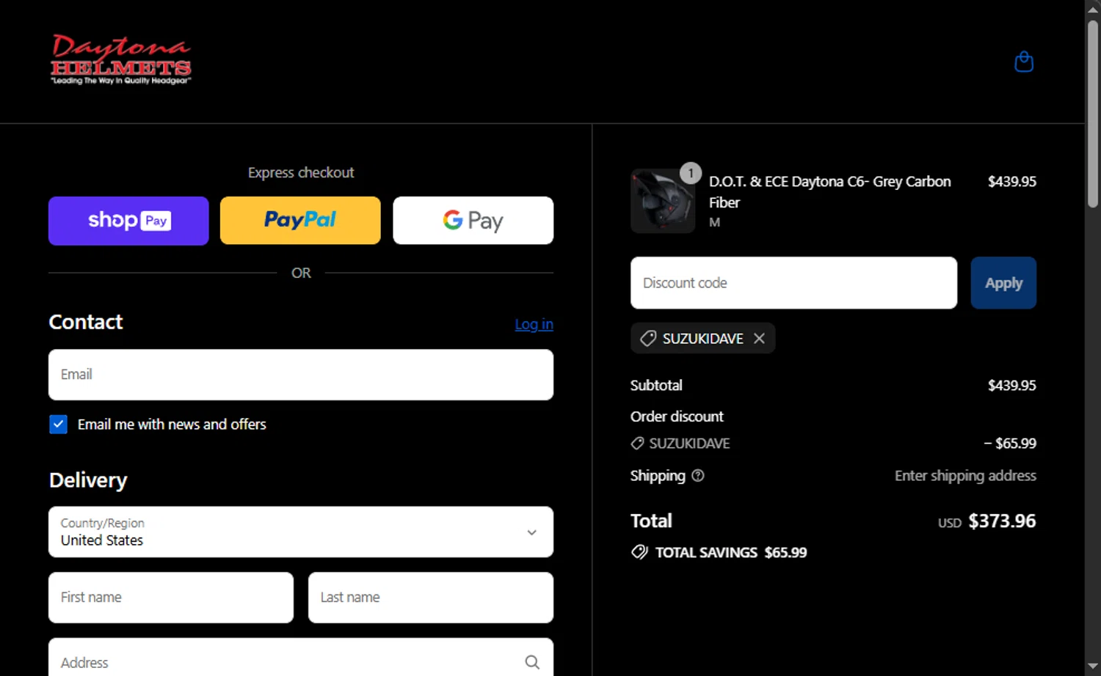This screenshot has height=676, width=1101.
Task: Click the Last name field
Action: 431,598
